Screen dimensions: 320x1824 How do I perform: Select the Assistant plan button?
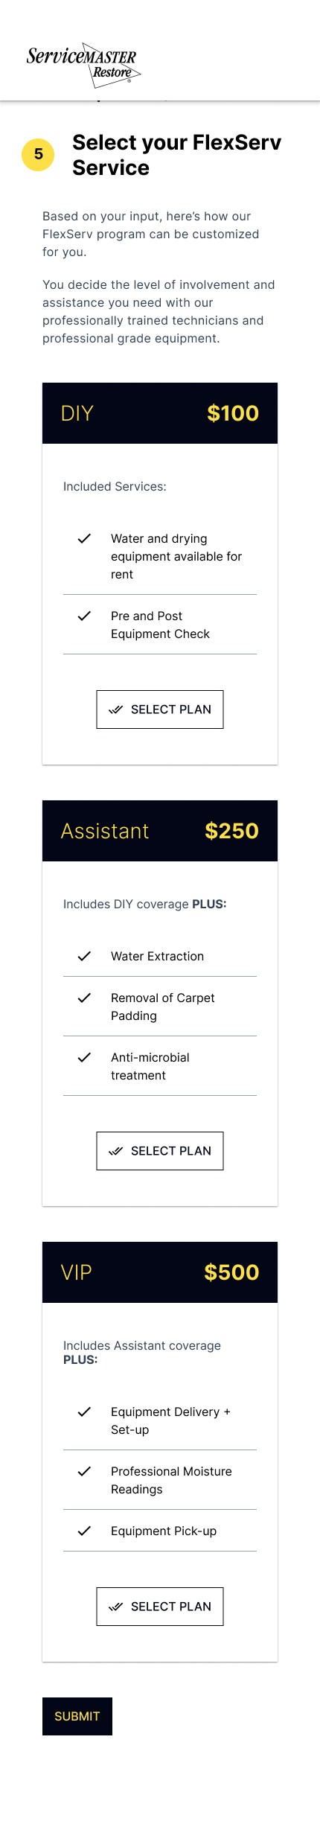coord(160,1151)
